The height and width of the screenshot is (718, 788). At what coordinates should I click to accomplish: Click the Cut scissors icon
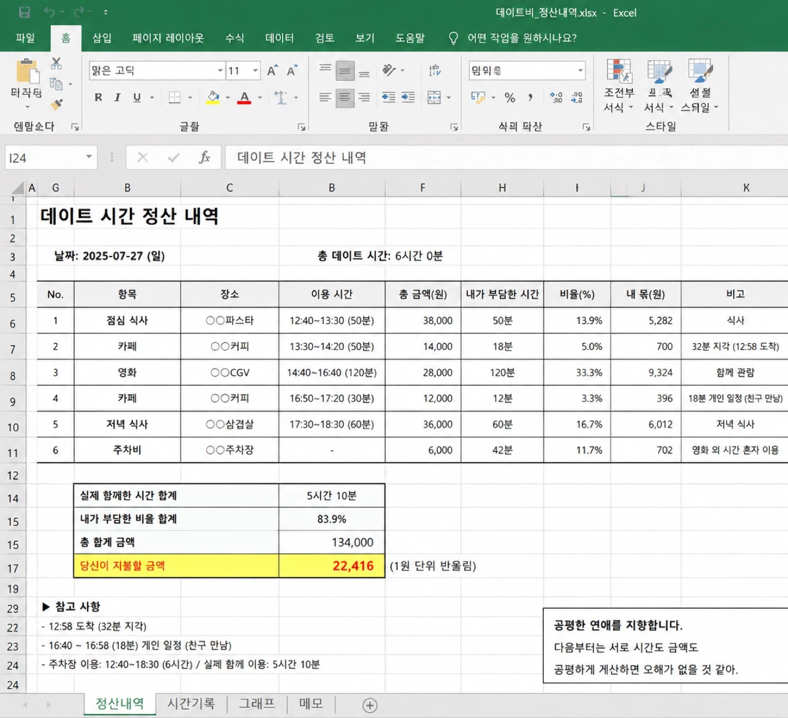pyautogui.click(x=56, y=63)
